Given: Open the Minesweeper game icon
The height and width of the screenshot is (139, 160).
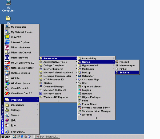Looking at the screenshot, I should pyautogui.click(x=117, y=66).
